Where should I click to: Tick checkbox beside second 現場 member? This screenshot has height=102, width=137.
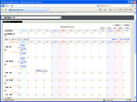(18, 61)
